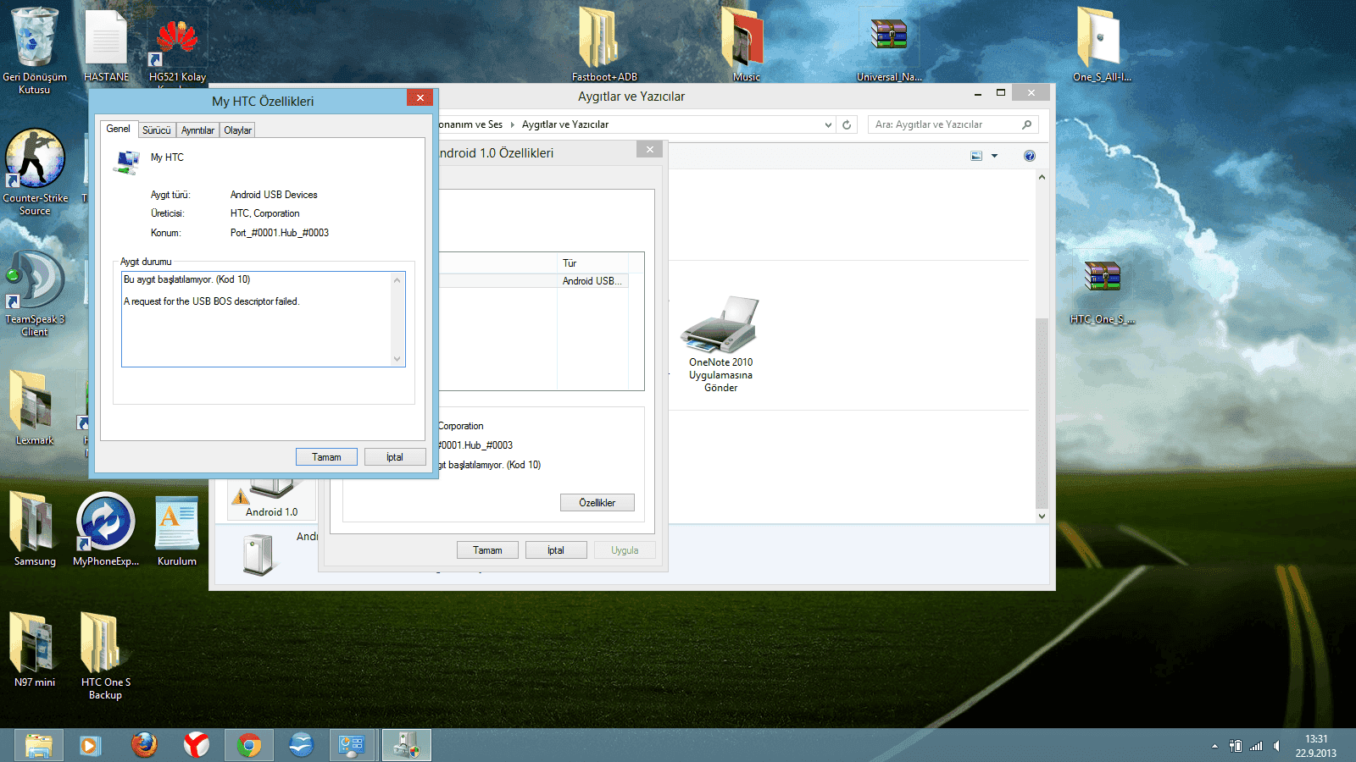Open the HASTANE document icon

pyautogui.click(x=106, y=46)
